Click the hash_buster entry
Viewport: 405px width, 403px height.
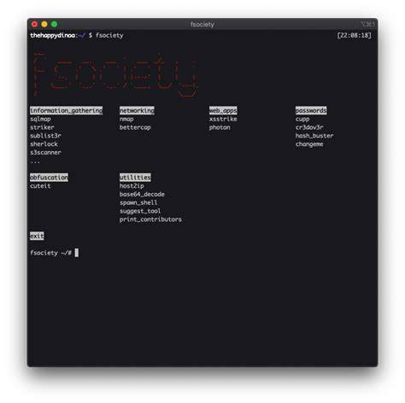(x=314, y=136)
